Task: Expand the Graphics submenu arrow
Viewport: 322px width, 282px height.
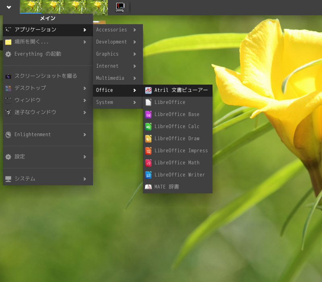Action: (135, 54)
